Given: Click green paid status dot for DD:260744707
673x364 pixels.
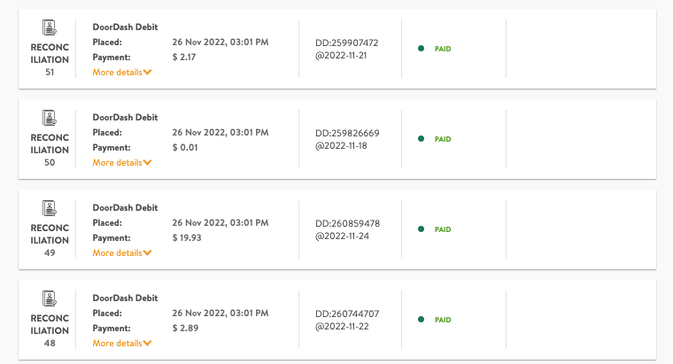Looking at the screenshot, I should tap(421, 320).
